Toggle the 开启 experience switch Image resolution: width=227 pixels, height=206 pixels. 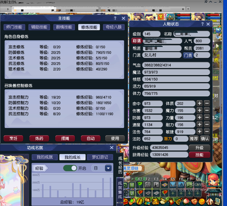tap(70, 168)
